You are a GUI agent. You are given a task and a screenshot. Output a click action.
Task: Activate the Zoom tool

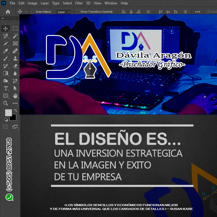coord(6,103)
